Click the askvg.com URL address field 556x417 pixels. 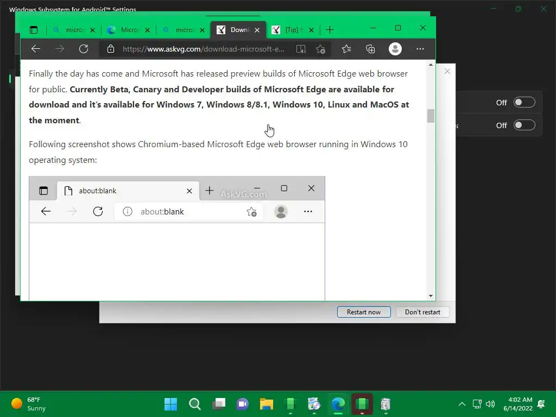(204, 49)
